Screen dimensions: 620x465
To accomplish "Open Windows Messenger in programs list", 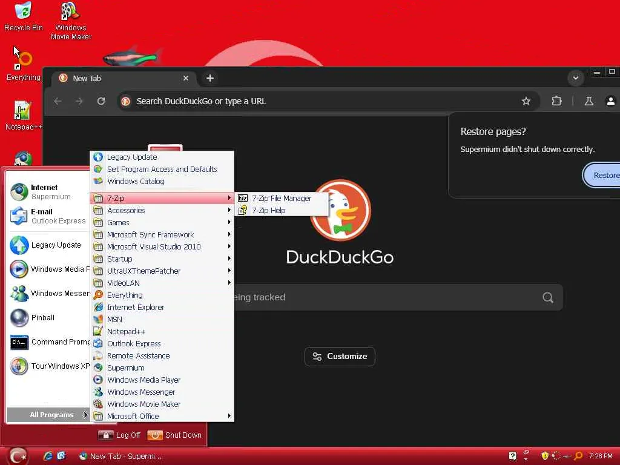I will click(x=162, y=392).
